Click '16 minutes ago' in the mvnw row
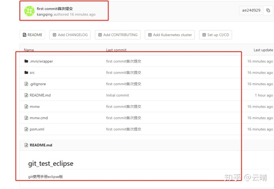The width and height of the screenshot is (274, 189). coord(260,106)
